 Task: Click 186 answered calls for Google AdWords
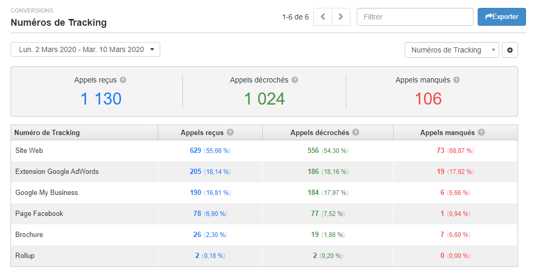click(313, 172)
